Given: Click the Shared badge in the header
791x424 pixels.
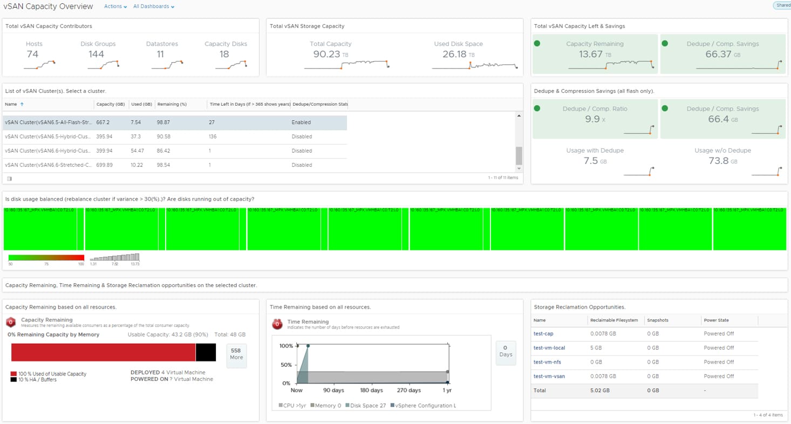Looking at the screenshot, I should pos(783,5).
